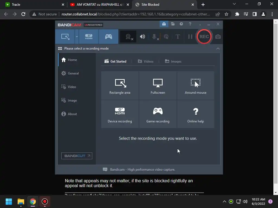Open Chrome profile icon
Viewport: 278px width, 208px height.
(263, 14)
